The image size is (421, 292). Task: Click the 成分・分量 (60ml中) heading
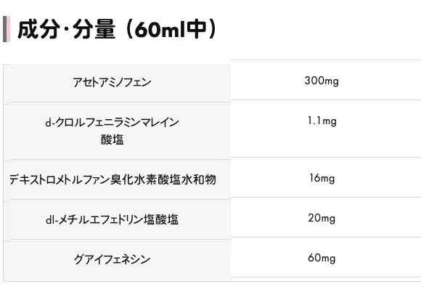tap(117, 29)
